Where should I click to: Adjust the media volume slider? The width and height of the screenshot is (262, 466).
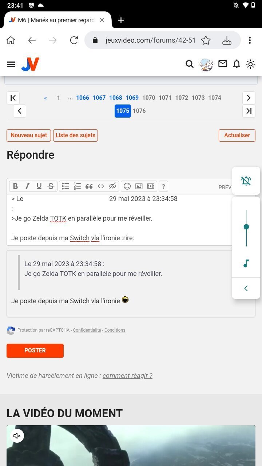[x=246, y=228]
